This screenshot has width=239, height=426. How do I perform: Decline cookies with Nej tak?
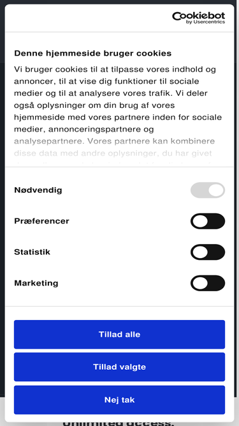(120, 400)
